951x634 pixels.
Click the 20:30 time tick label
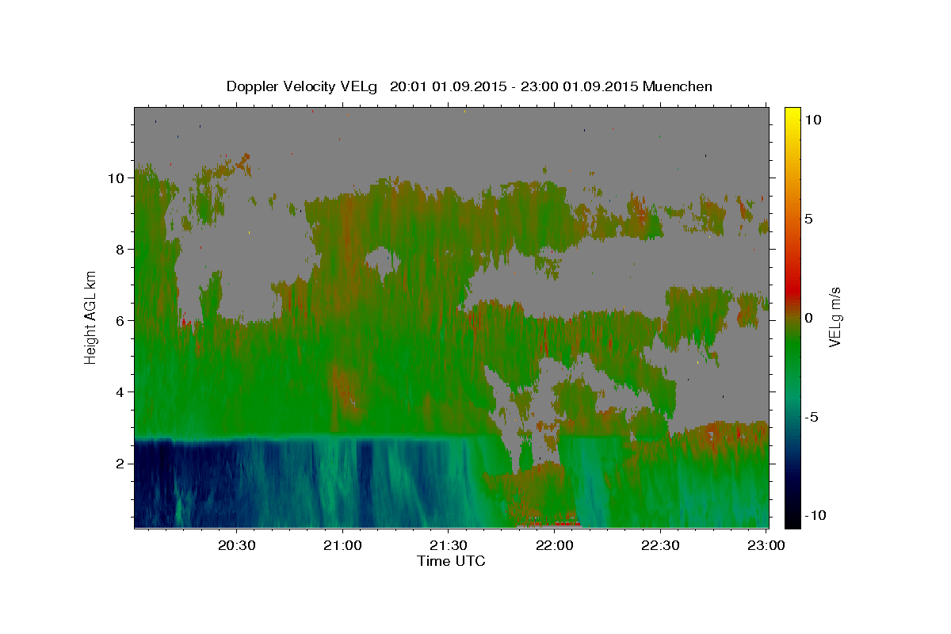(236, 545)
